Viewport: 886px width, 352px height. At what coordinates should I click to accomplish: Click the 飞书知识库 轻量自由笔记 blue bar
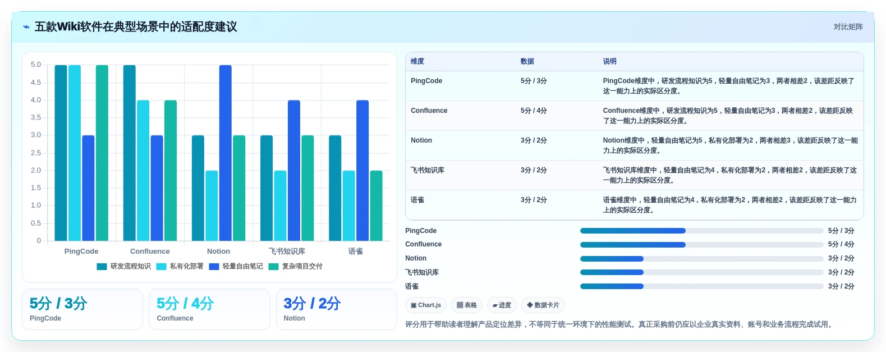294,171
